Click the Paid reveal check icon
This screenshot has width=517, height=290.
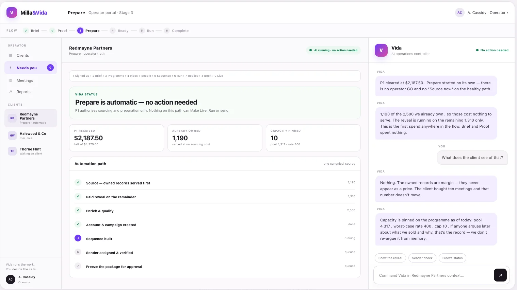pyautogui.click(x=78, y=196)
